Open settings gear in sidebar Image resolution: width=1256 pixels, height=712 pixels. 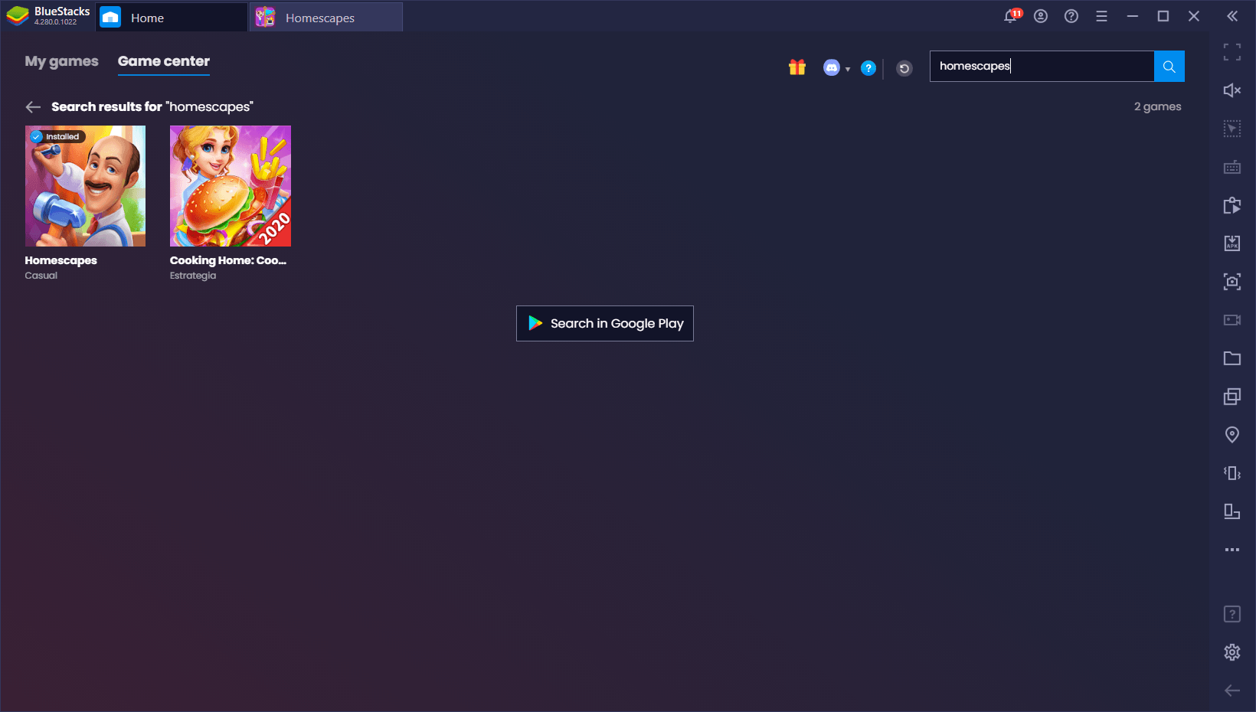(1232, 652)
